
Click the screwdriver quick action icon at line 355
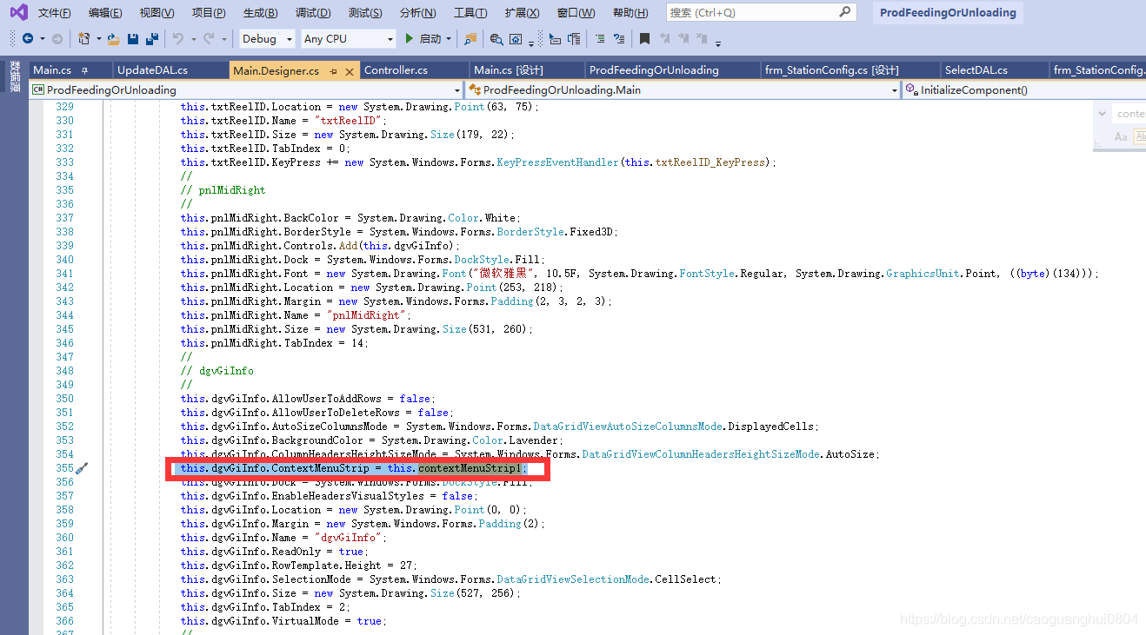[82, 469]
